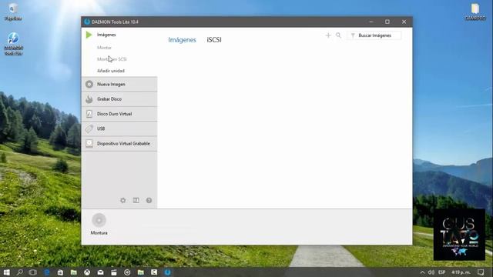Choose Montar en SCSI option
This screenshot has height=277, width=493.
point(112,59)
